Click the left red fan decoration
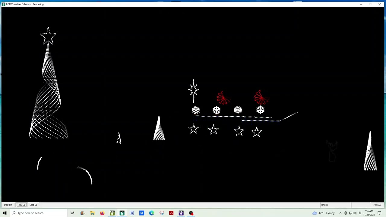This screenshot has height=217, width=386. (223, 98)
